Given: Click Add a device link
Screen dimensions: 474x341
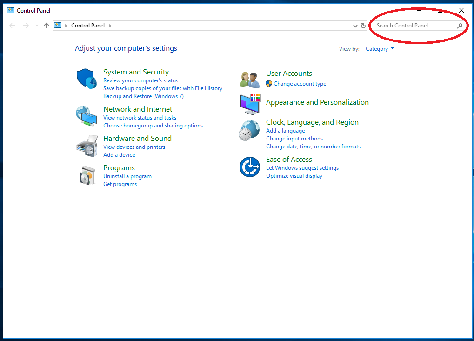Looking at the screenshot, I should click(119, 155).
